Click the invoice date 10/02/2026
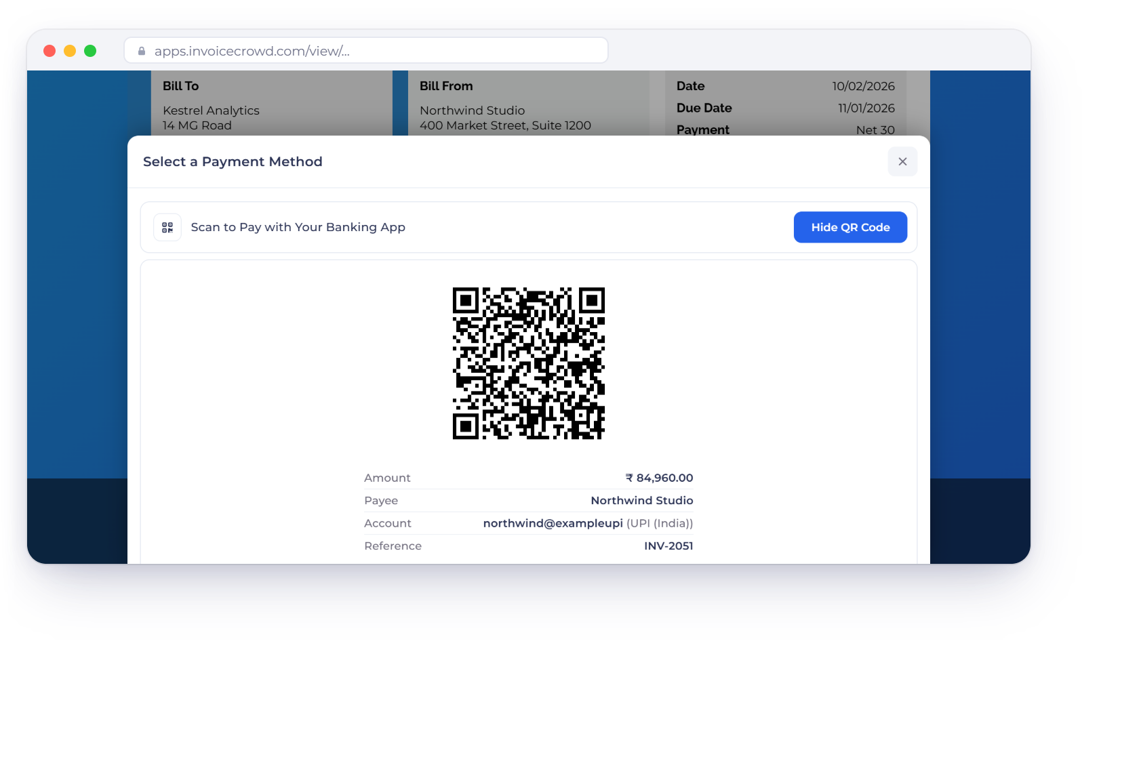Viewport: 1139px width, 759px height. 863,86
